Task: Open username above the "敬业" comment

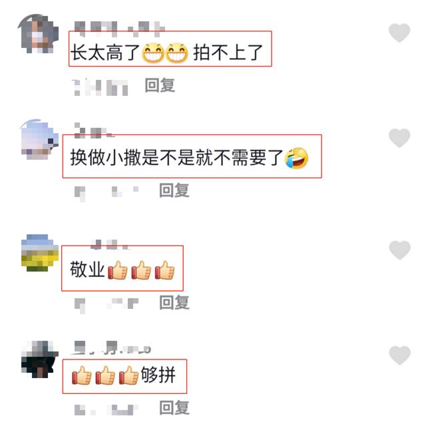Action: pos(110,245)
